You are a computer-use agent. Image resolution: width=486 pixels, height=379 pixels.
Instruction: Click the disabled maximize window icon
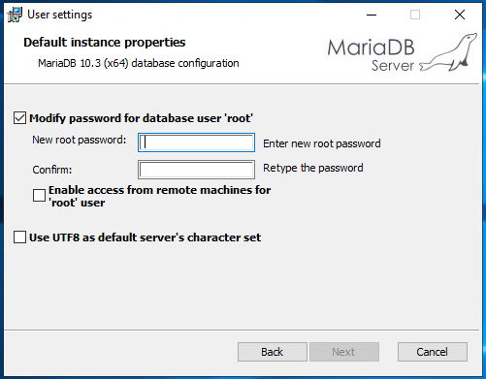(415, 15)
